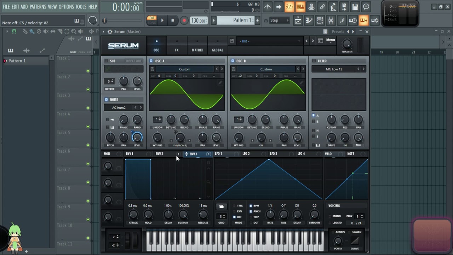The image size is (453, 255).
Task: Select next OSC A wavetable arrow
Action: tap(222, 69)
